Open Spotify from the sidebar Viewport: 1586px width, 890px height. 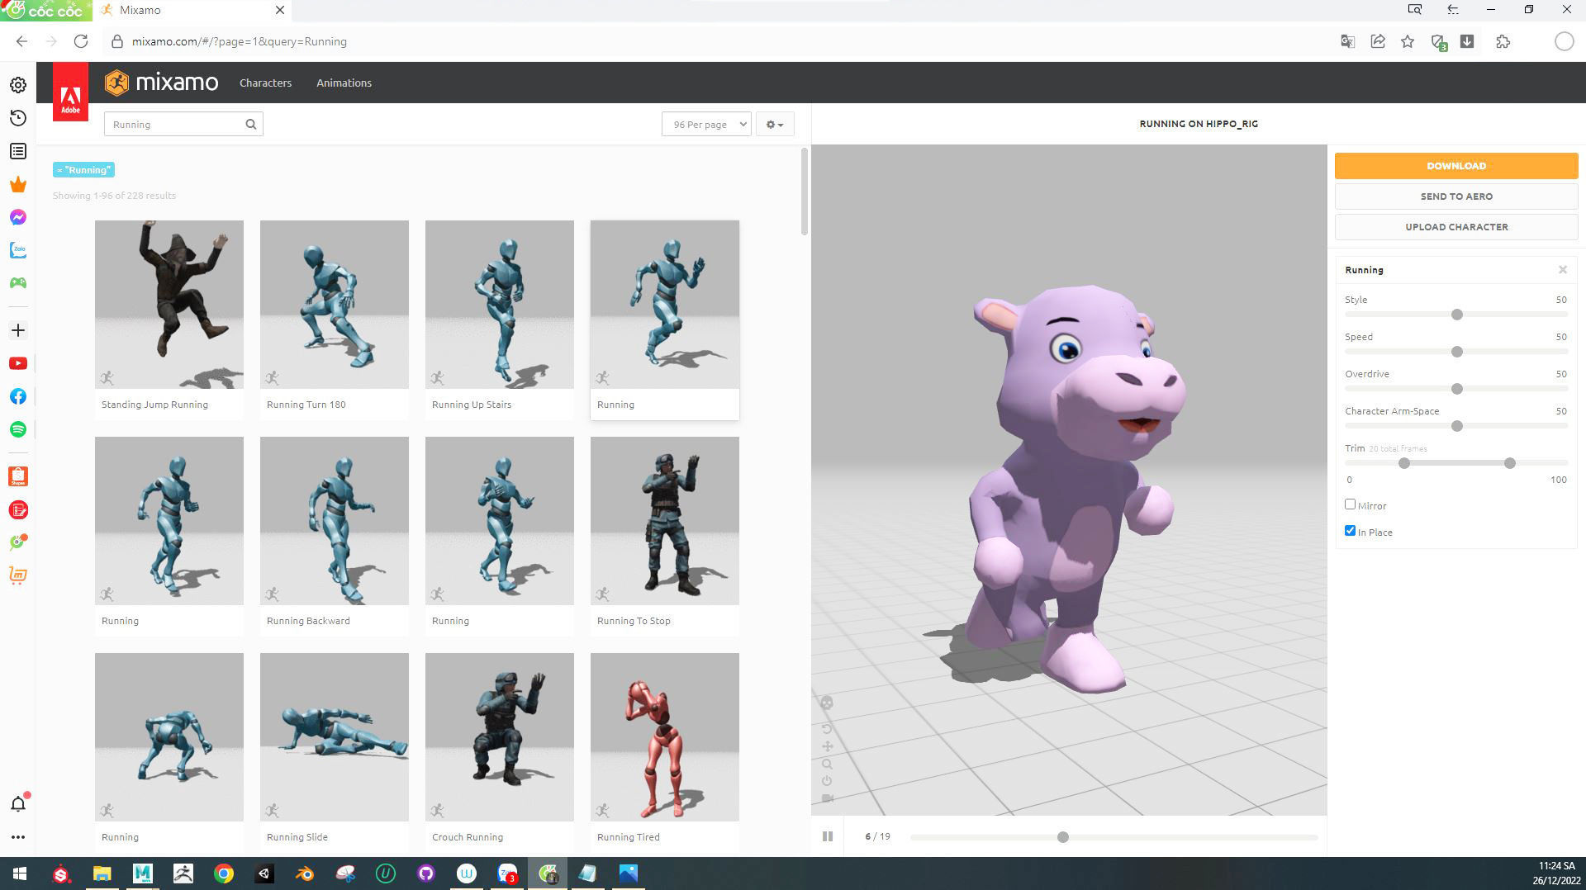18,429
